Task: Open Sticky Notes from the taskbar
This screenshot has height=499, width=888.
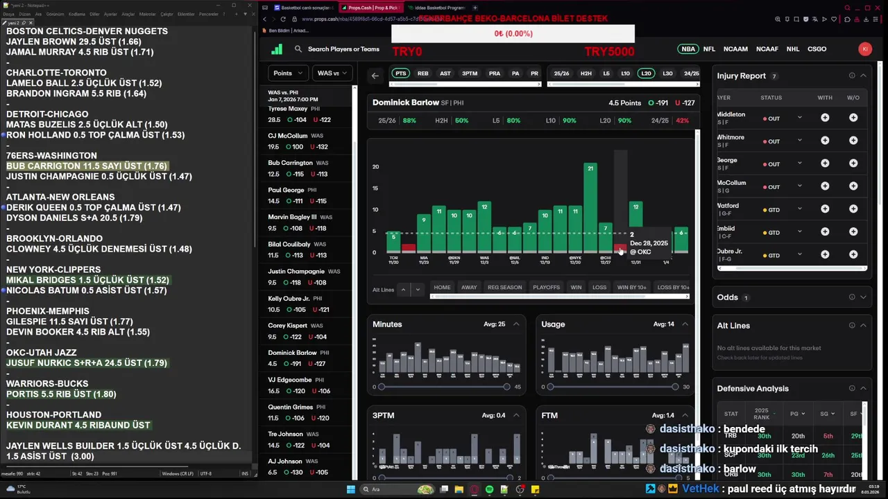Action: [x=535, y=489]
